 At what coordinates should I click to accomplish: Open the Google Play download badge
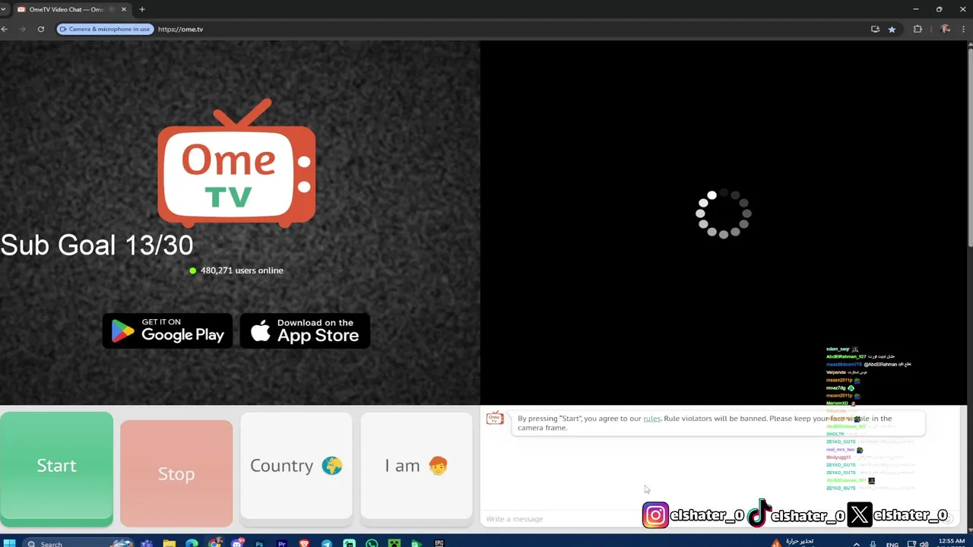(167, 330)
